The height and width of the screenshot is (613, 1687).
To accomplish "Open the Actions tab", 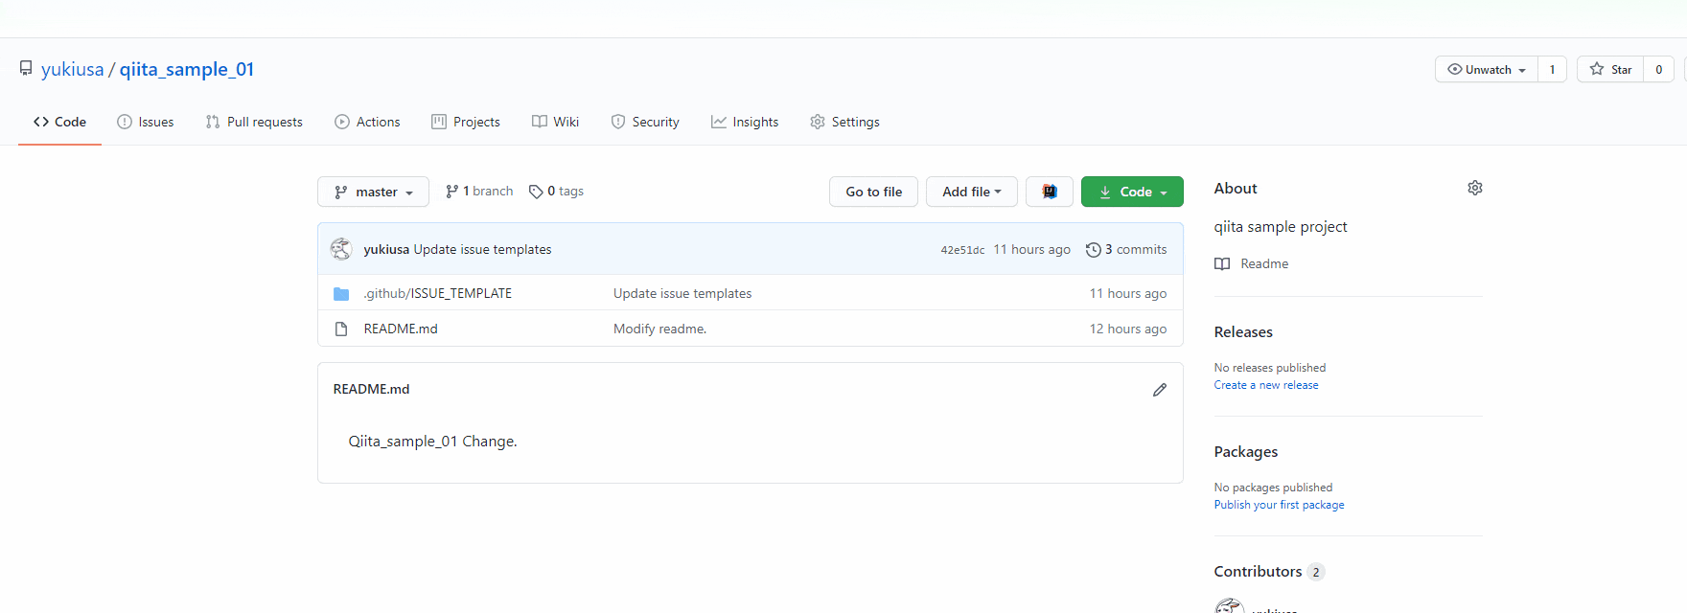I will (367, 122).
